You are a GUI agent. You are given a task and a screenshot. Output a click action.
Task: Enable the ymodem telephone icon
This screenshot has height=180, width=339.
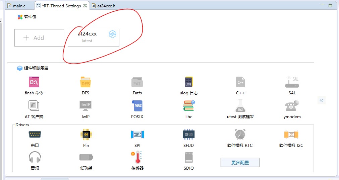pos(292,106)
